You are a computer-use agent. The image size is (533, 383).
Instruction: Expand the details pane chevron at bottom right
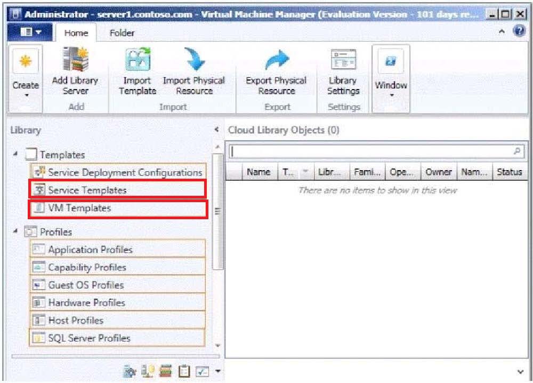point(520,372)
